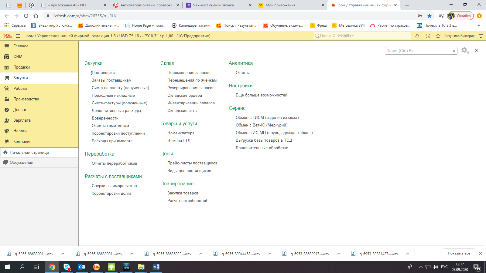Expand options for q-6956-88633001 first download
The height and width of the screenshot is (273, 486).
[x=63, y=254]
